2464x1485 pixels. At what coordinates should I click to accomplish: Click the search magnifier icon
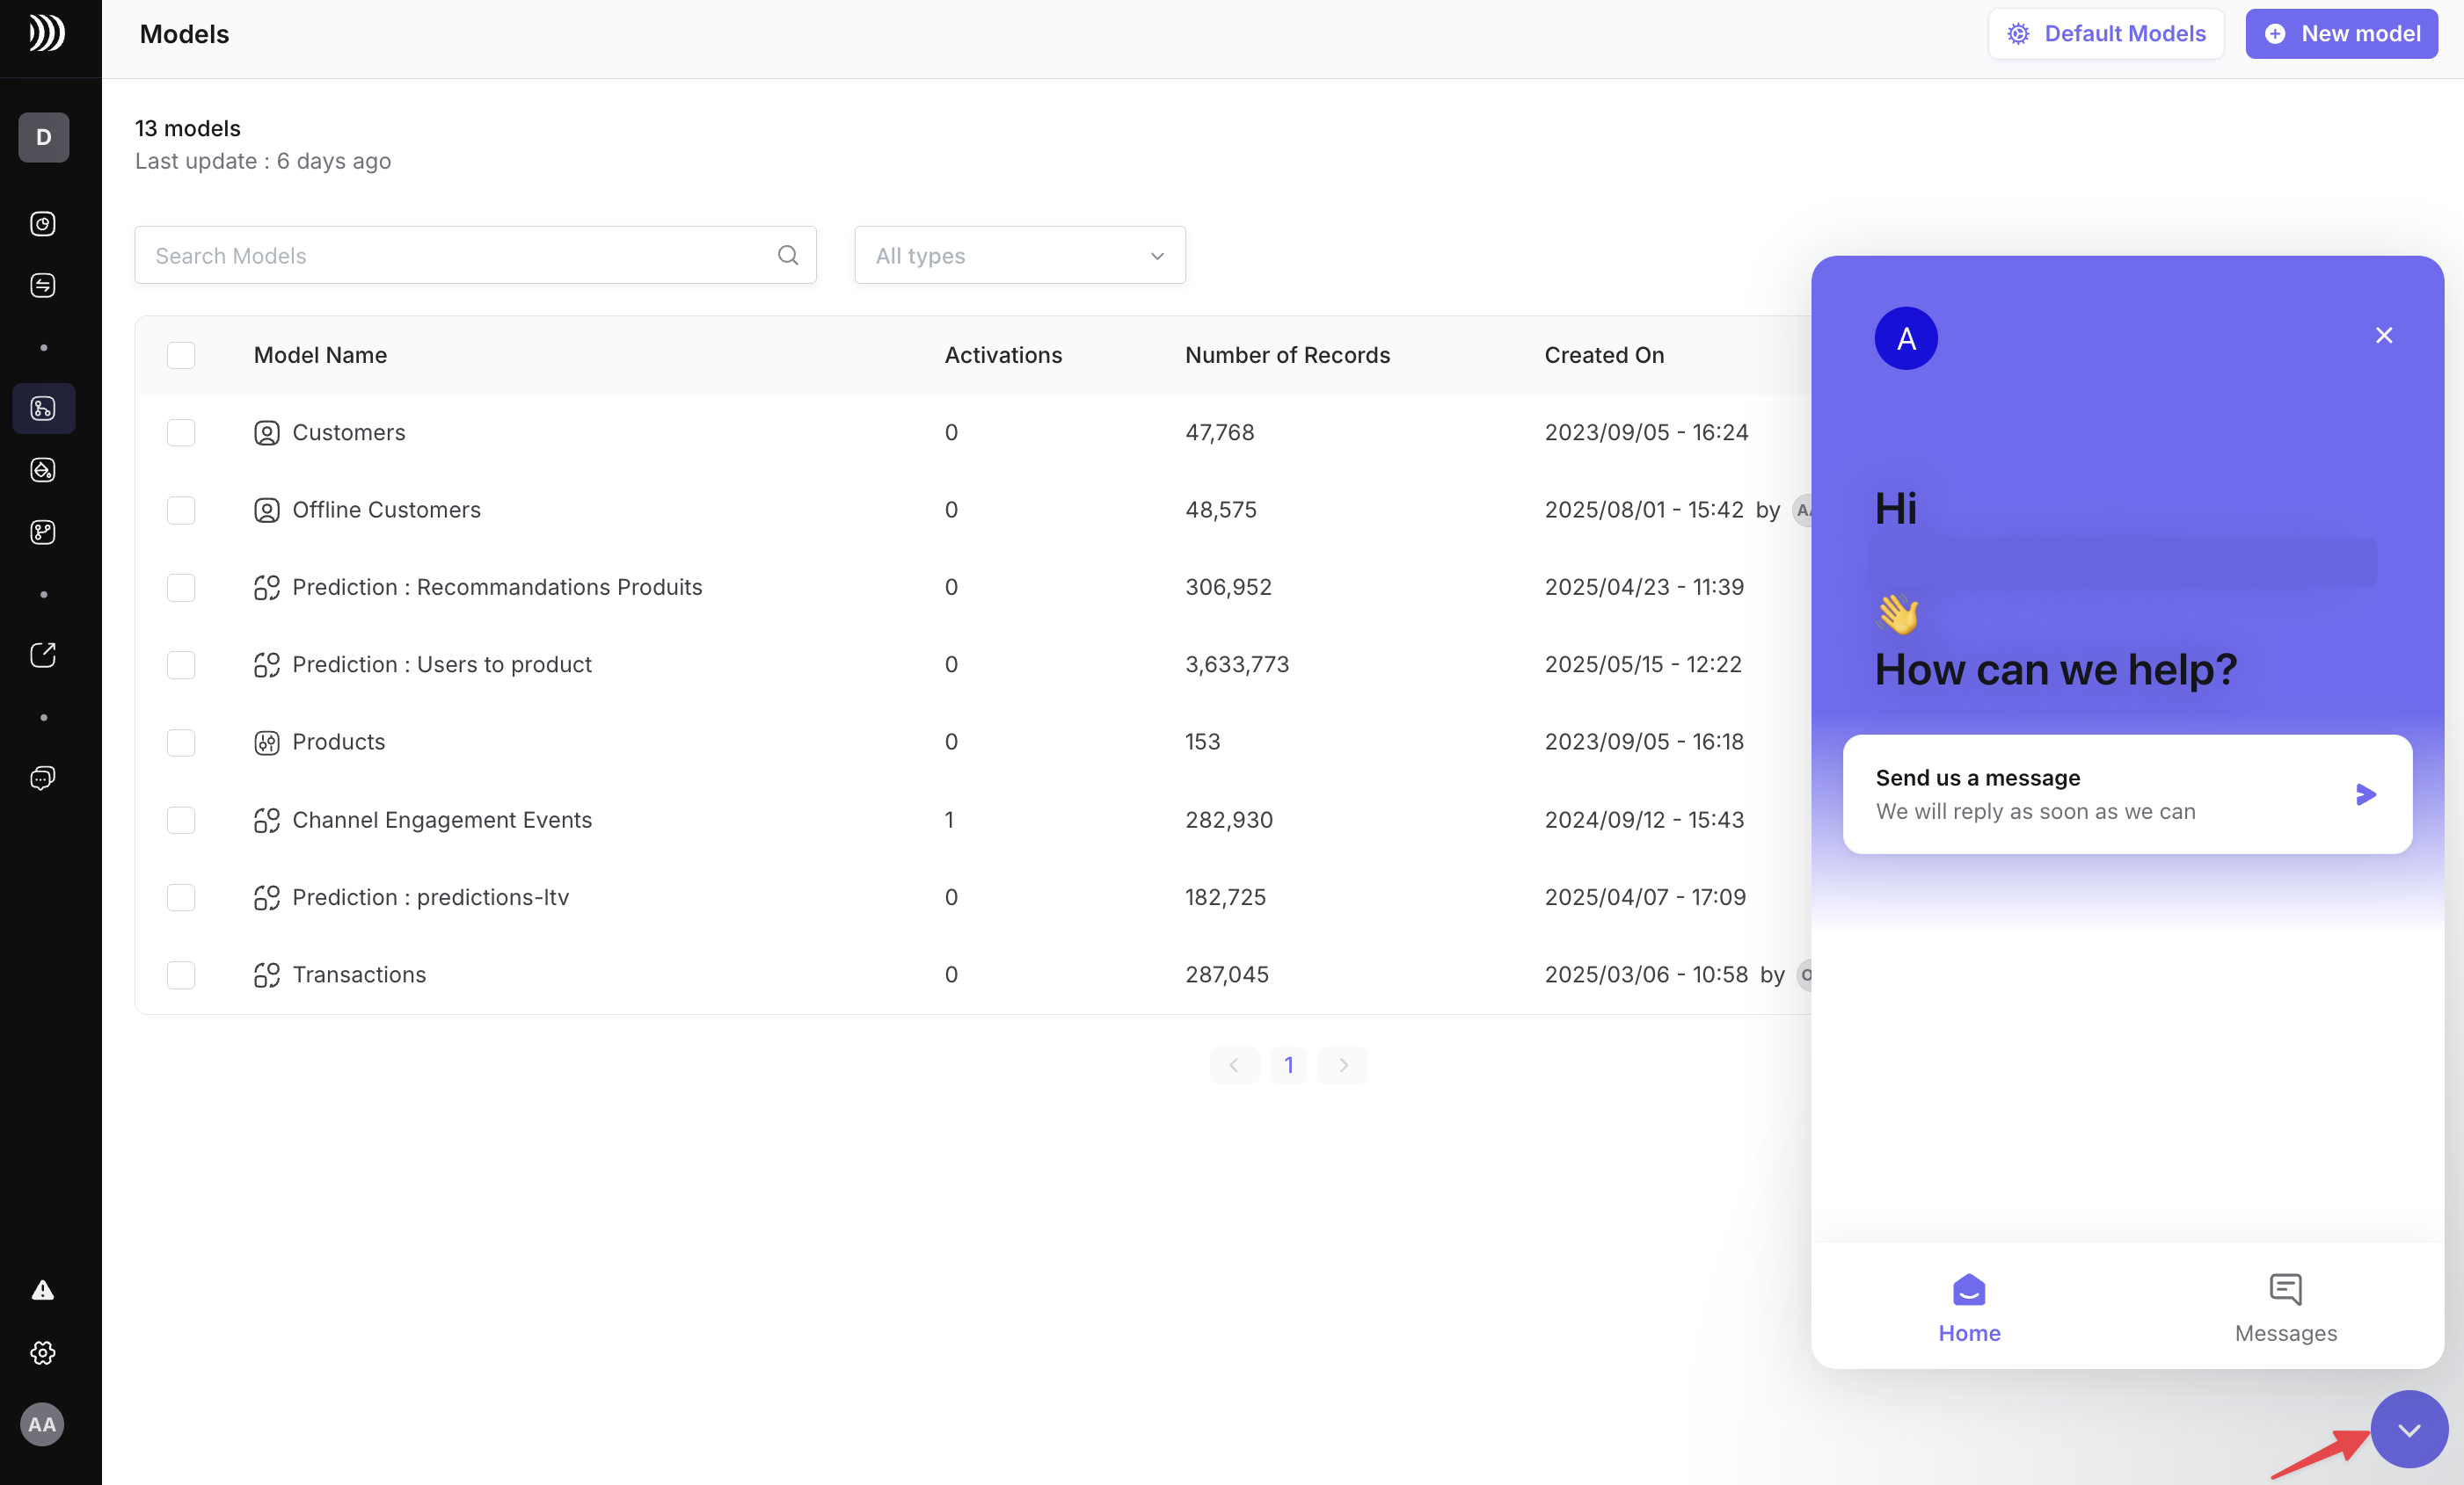[x=787, y=255]
